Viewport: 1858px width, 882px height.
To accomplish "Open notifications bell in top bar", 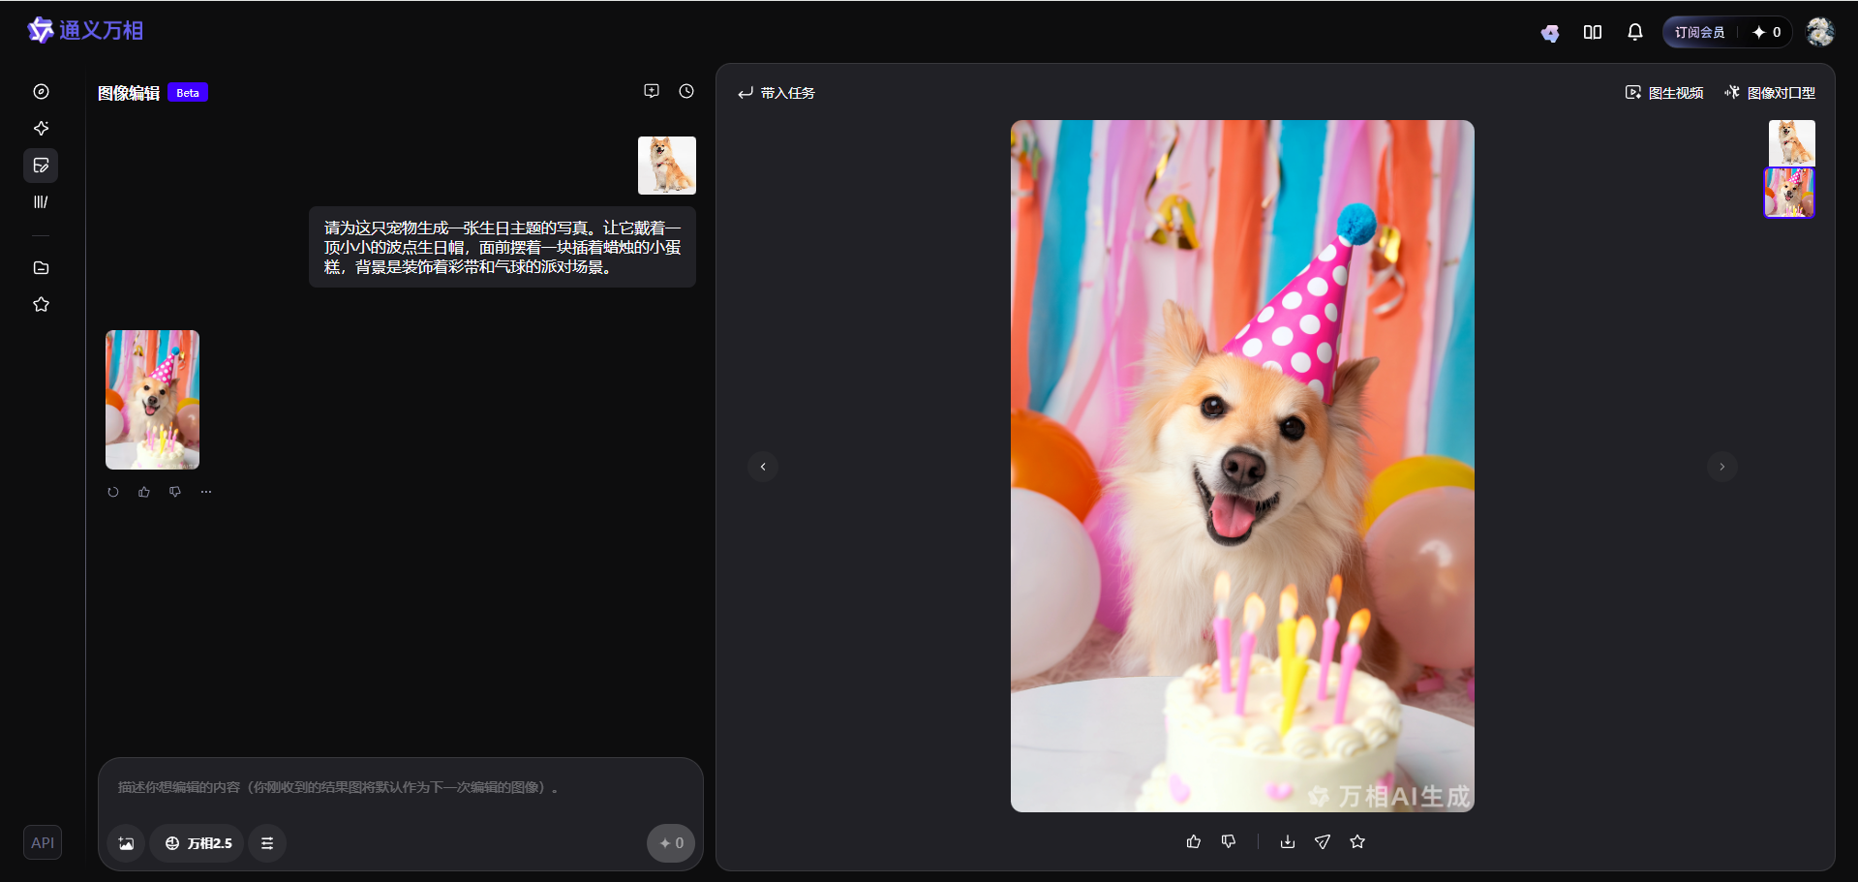I will pos(1634,32).
